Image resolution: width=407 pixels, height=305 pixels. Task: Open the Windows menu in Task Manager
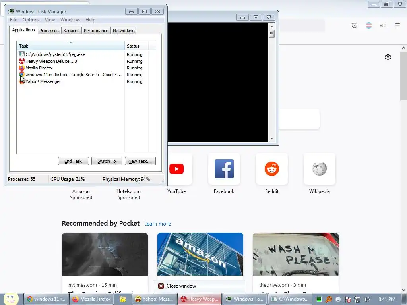(x=70, y=20)
